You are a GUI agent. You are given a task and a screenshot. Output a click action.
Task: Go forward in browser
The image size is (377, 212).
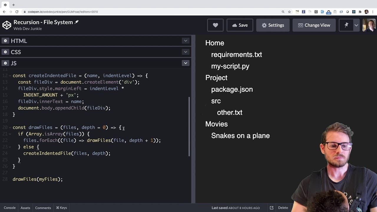pos(10,12)
